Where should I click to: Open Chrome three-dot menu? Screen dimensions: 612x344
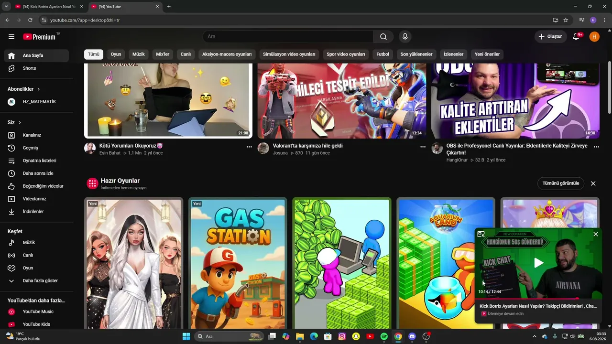(605, 20)
